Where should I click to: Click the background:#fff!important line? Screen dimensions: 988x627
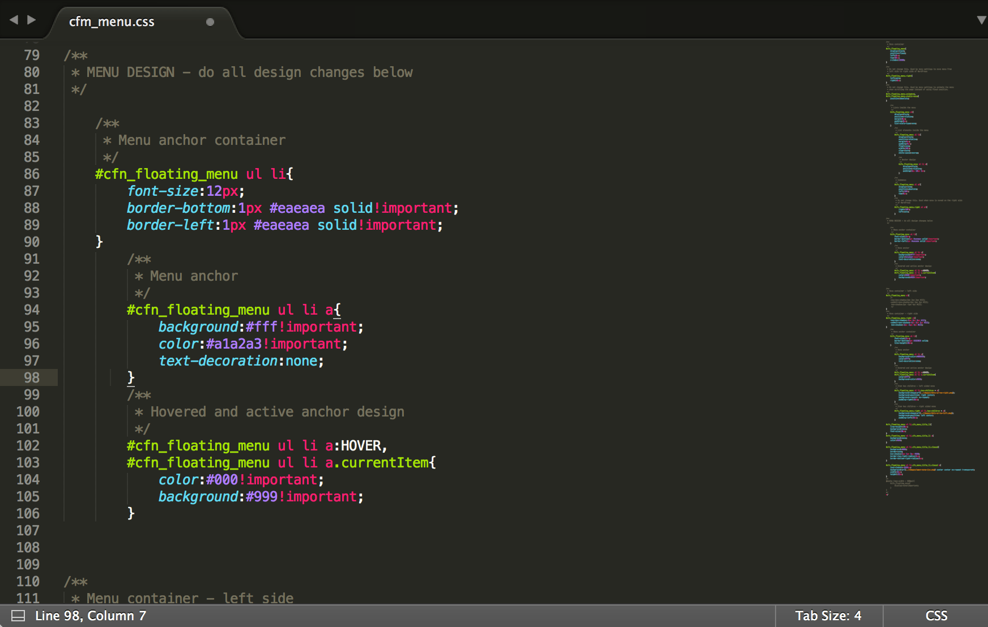(261, 327)
